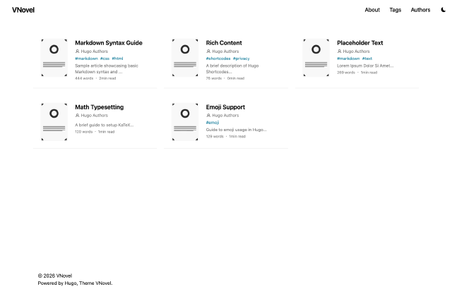The height and width of the screenshot is (301, 452).
Task: Select the #css tag link
Action: click(x=105, y=59)
